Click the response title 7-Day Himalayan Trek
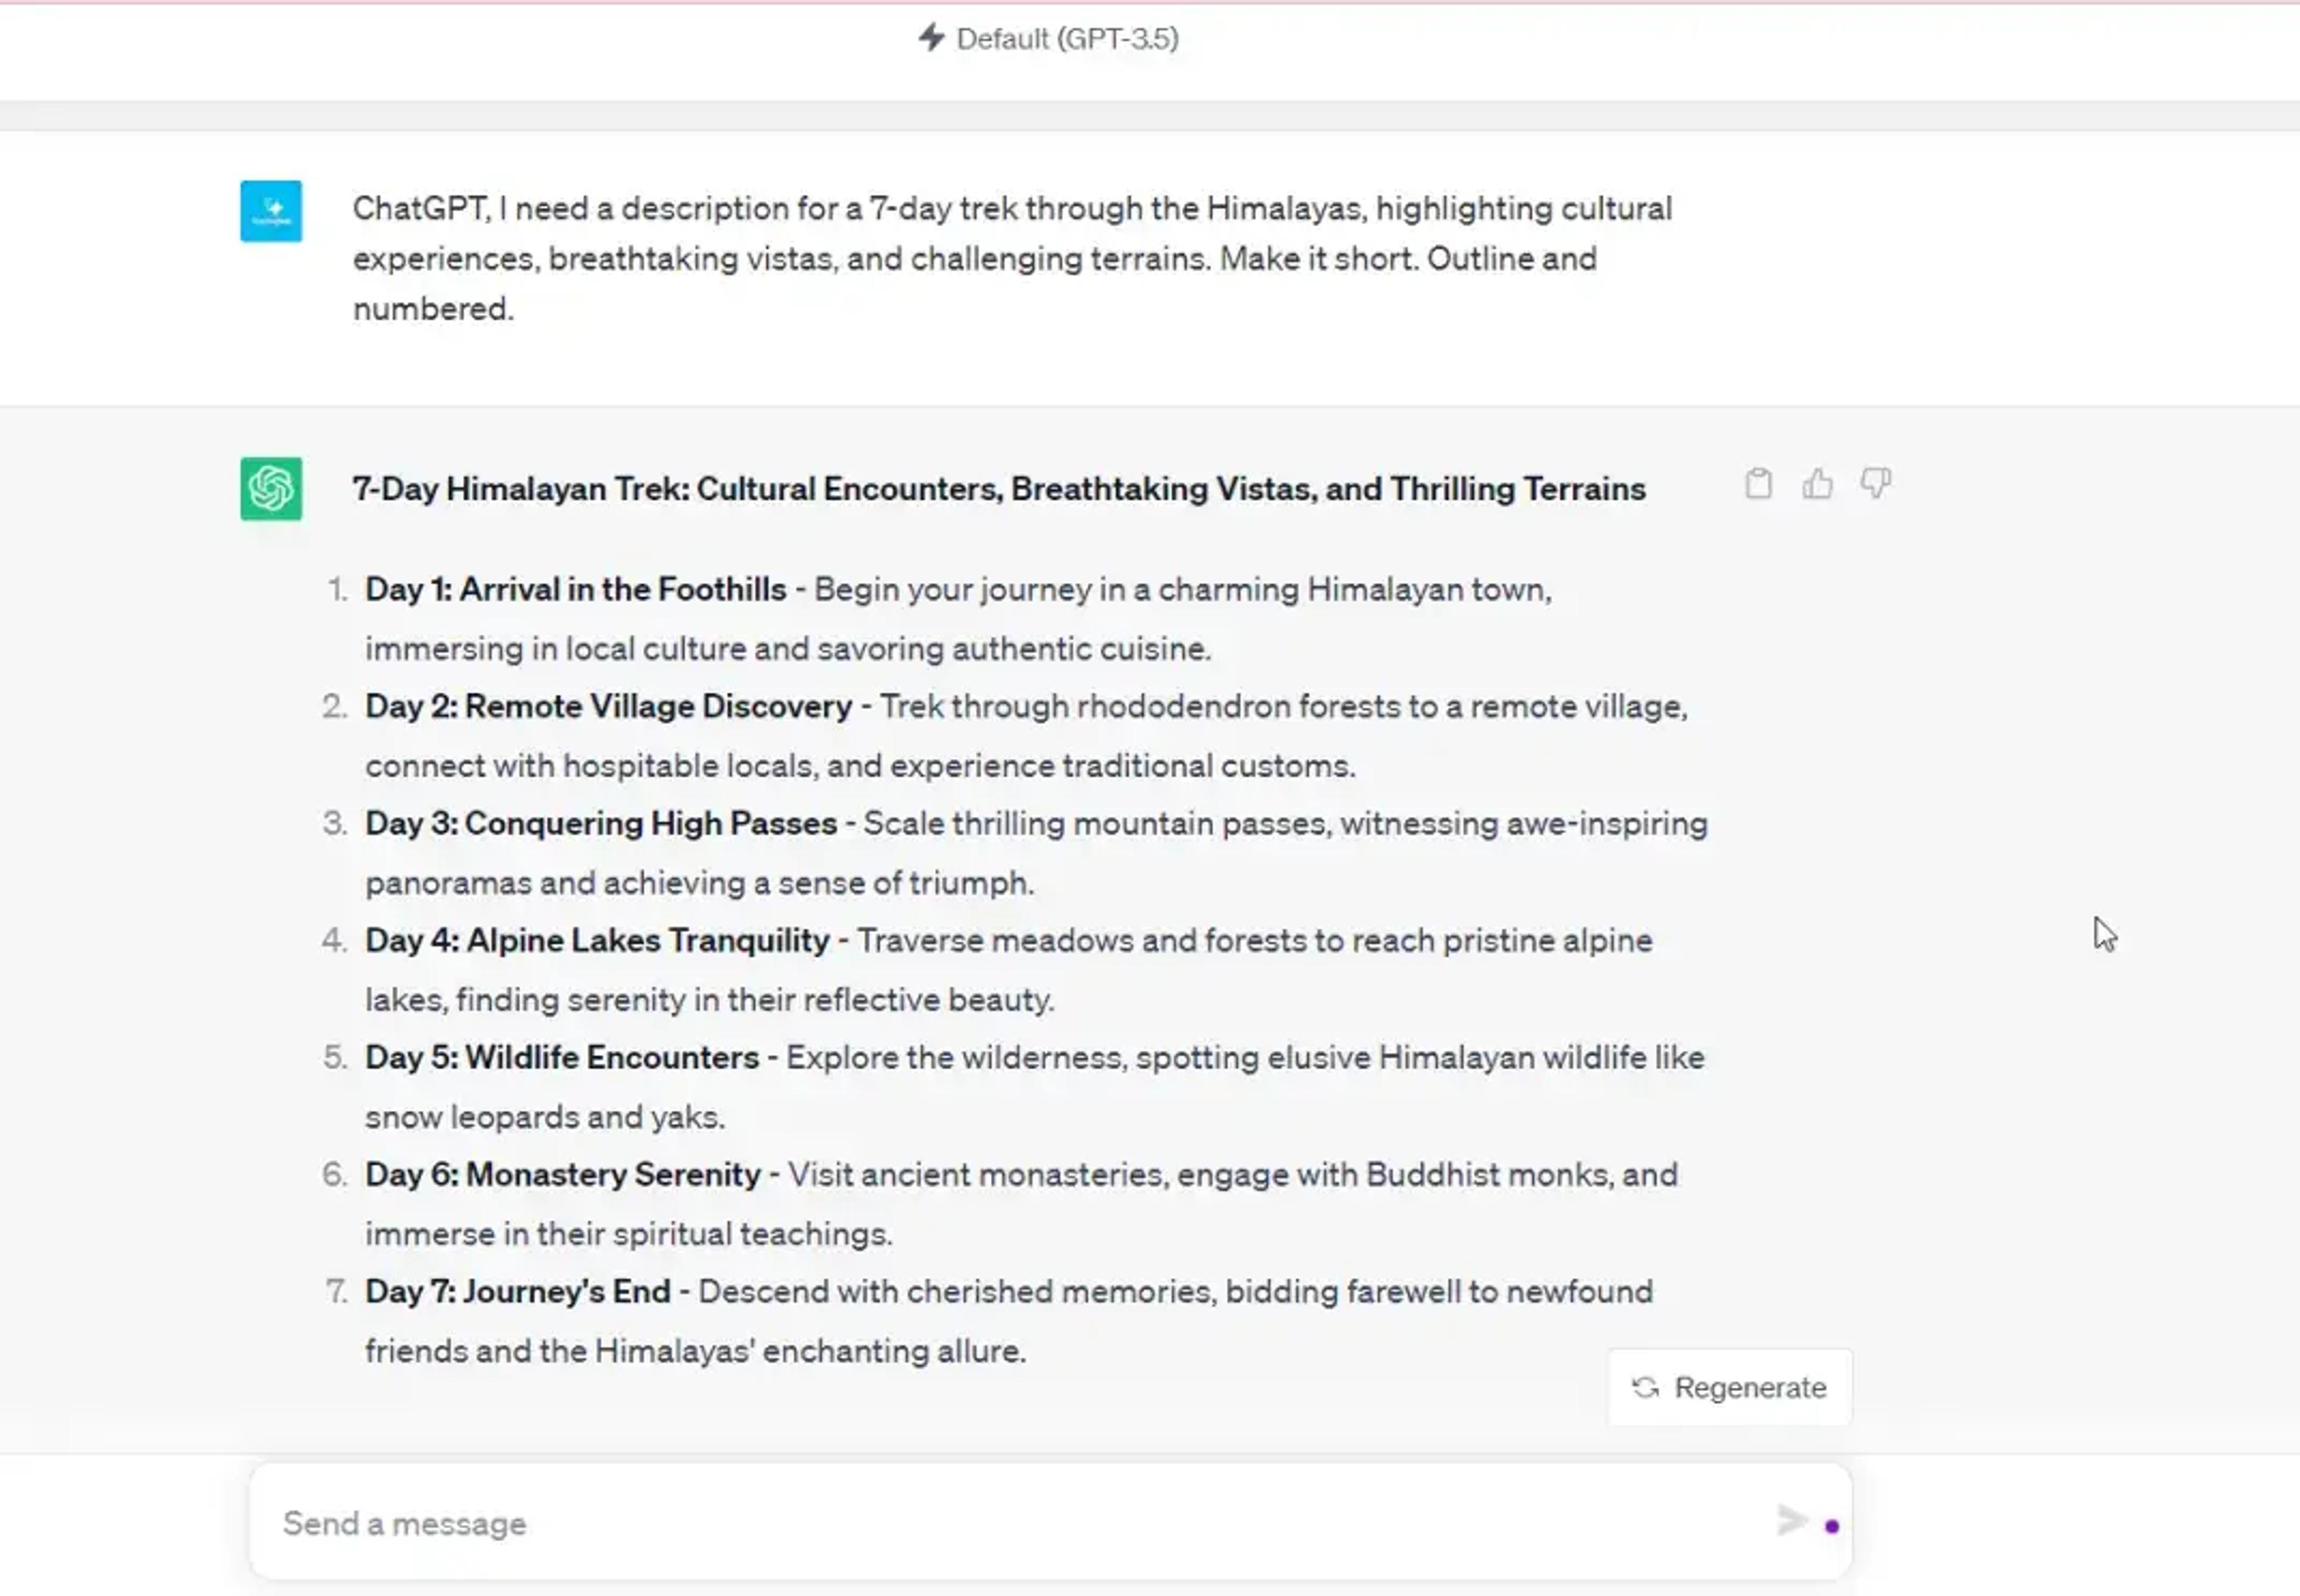The width and height of the screenshot is (2300, 1596). coord(999,489)
